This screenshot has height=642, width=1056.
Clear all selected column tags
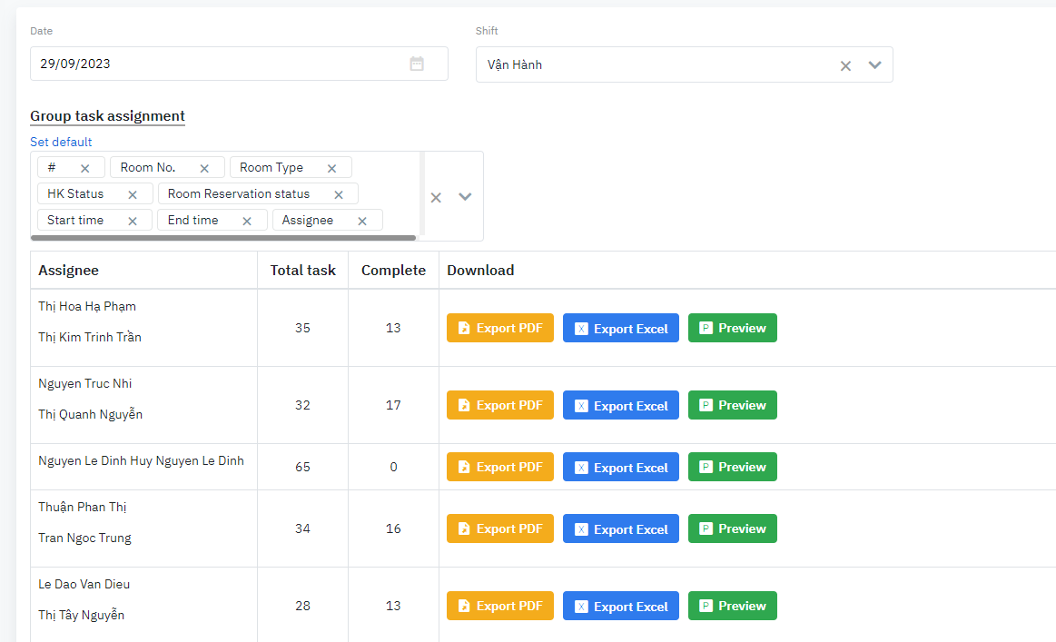point(436,197)
